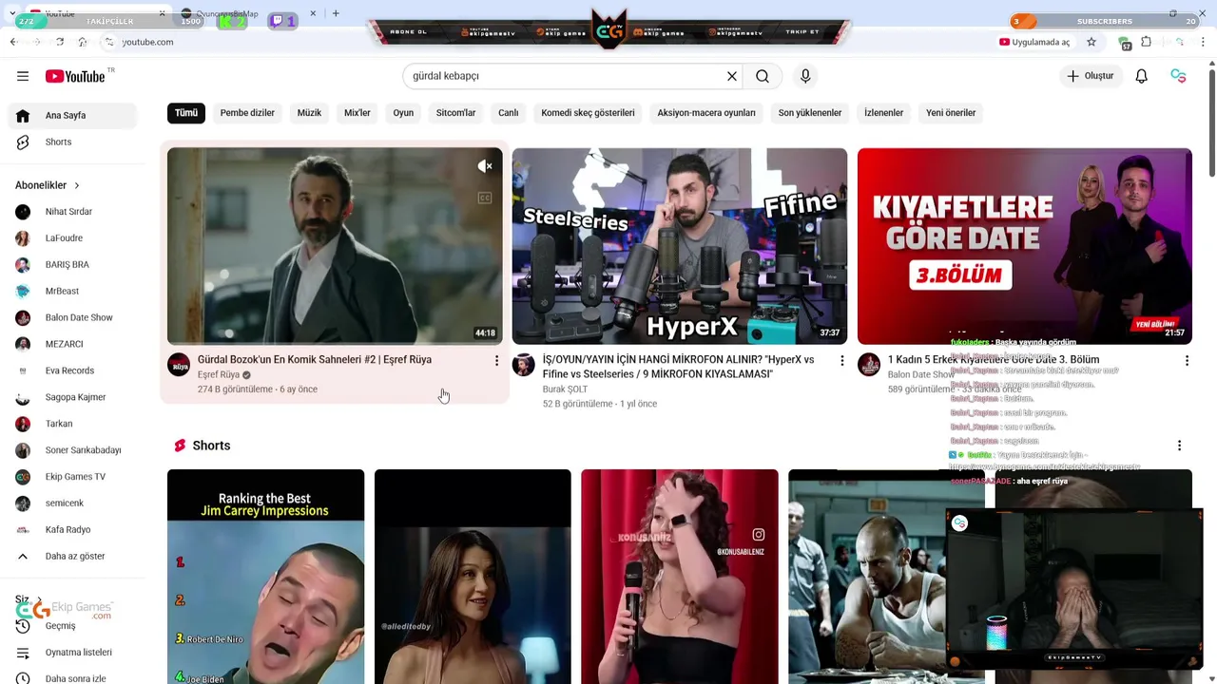Viewport: 1217px width, 684px height.
Task: Select the Sitcom'lar chip
Action: (455, 113)
